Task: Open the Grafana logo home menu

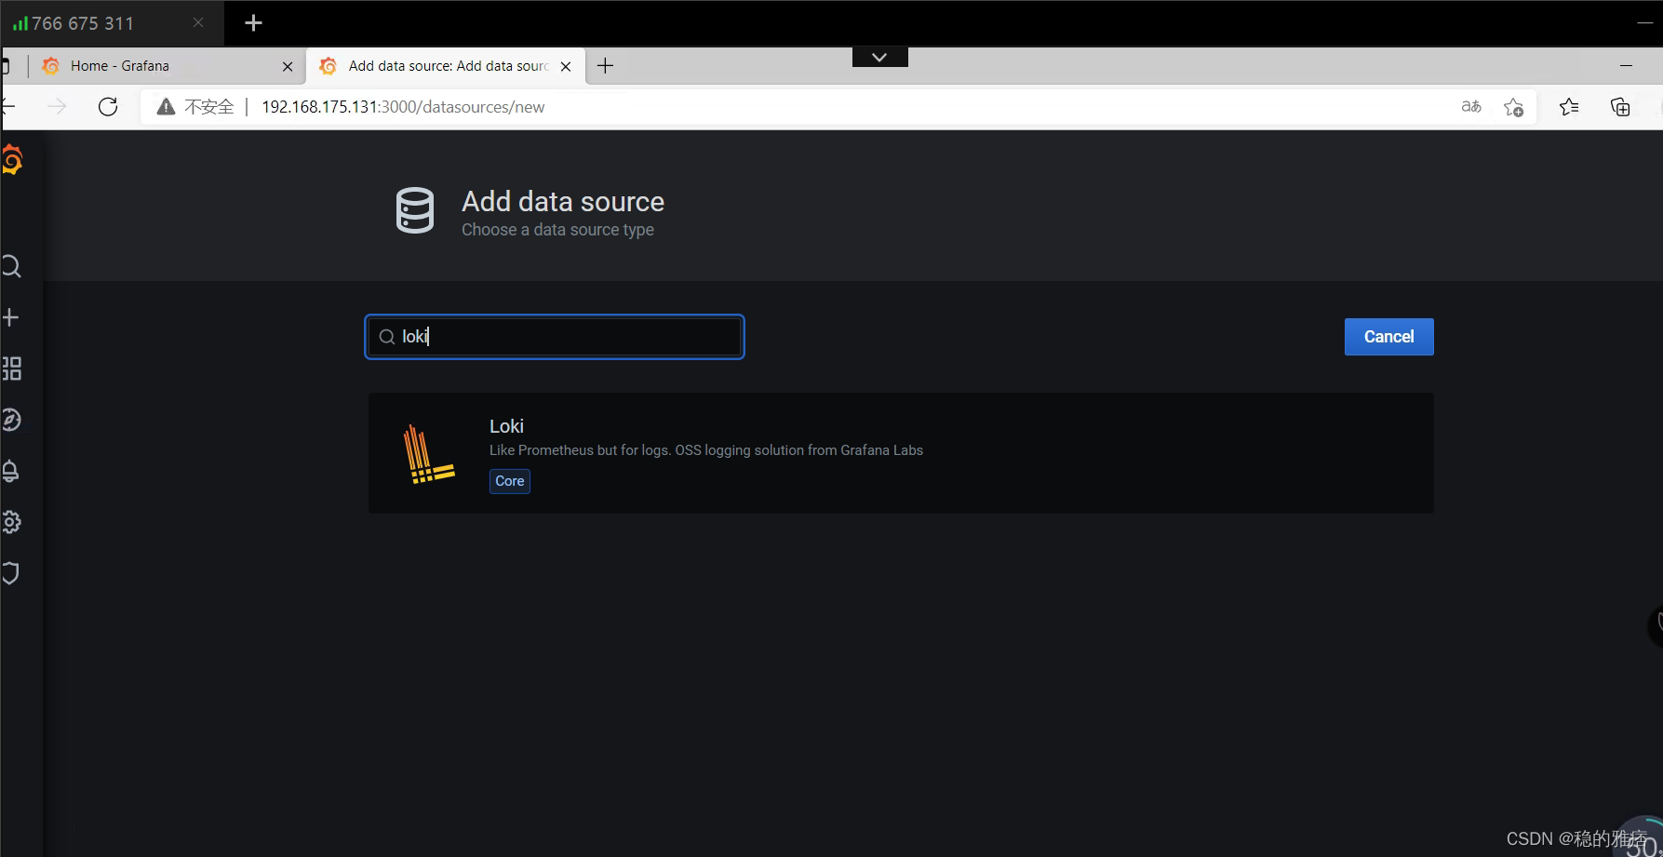Action: tap(11, 160)
